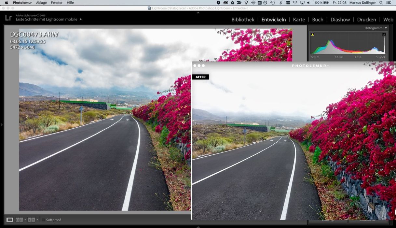This screenshot has width=396, height=228.
Task: Select the Loupe view icon
Action: 10,220
